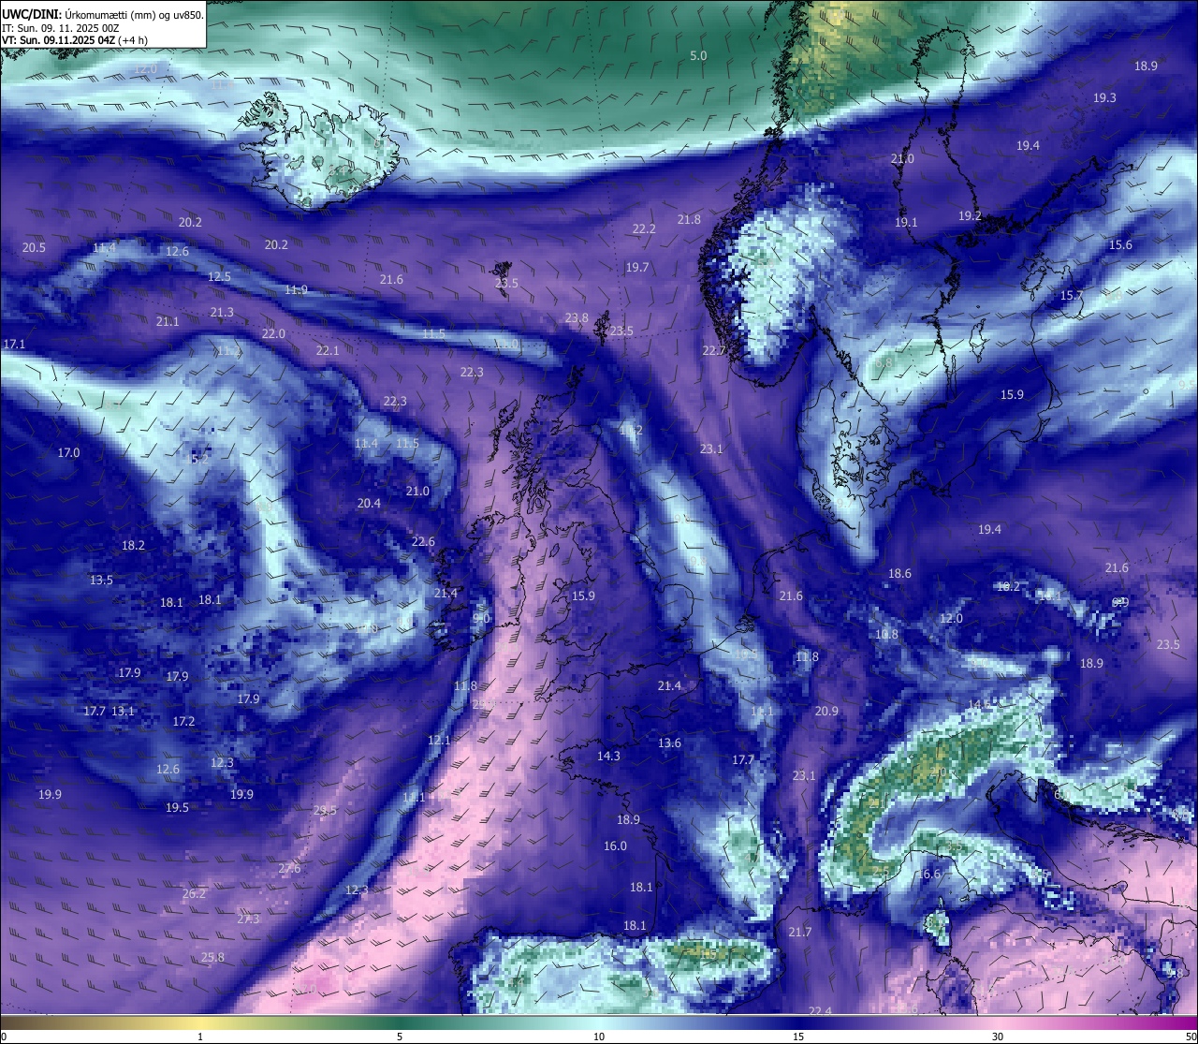The width and height of the screenshot is (1198, 1044).
Task: Click the map value 19.2
Action: 970,215
